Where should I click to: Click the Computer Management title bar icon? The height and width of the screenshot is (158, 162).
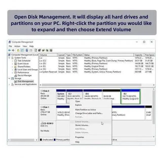point(10,42)
